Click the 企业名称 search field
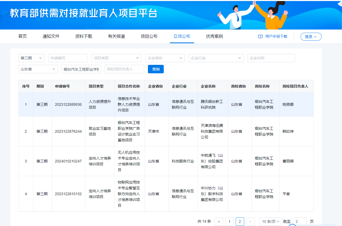The width and height of the screenshot is (342, 226). click(271, 58)
